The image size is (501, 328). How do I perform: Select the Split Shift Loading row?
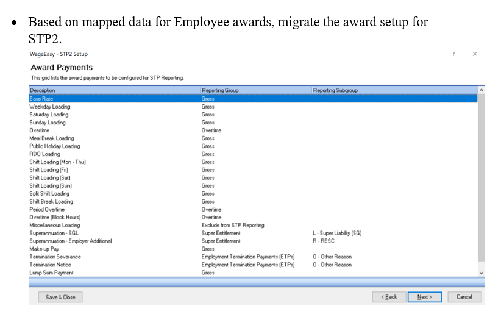253,194
